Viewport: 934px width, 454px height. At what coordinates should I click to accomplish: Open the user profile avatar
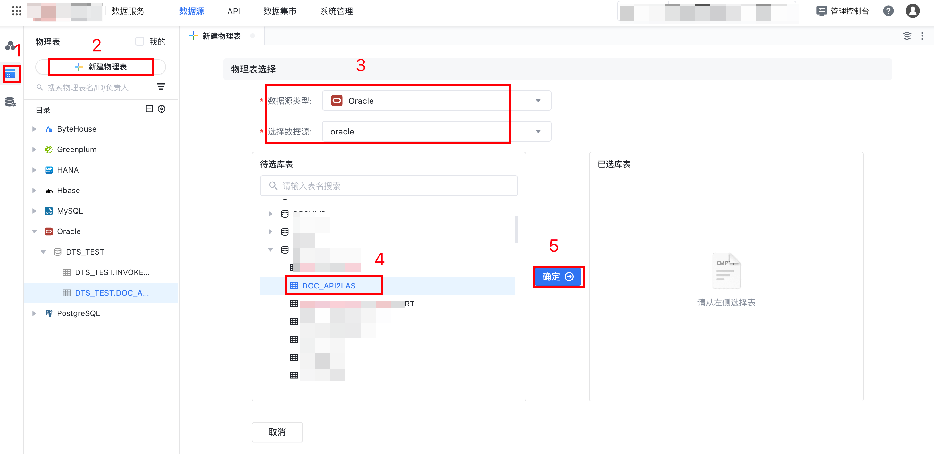913,11
